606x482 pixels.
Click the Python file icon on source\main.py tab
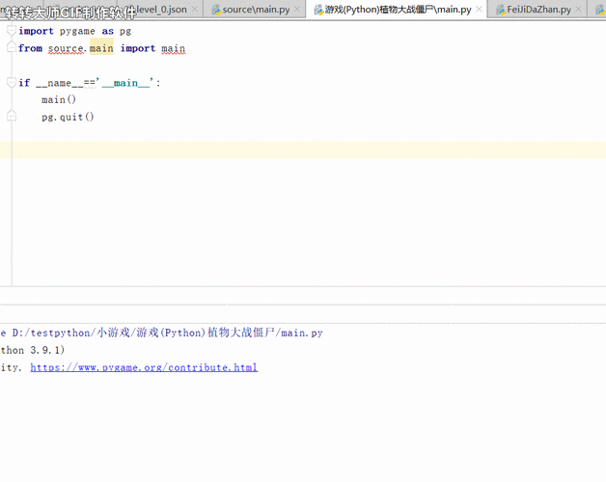[216, 10]
